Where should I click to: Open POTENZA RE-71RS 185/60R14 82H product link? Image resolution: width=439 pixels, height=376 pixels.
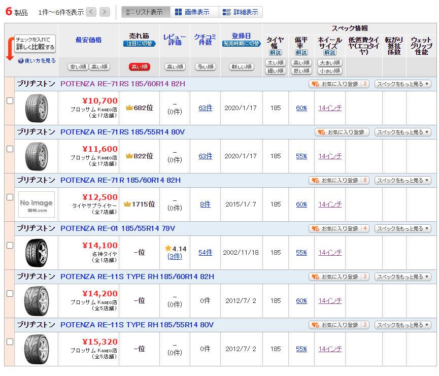[123, 84]
